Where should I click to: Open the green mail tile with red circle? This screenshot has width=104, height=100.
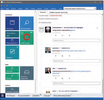[x=27, y=38]
